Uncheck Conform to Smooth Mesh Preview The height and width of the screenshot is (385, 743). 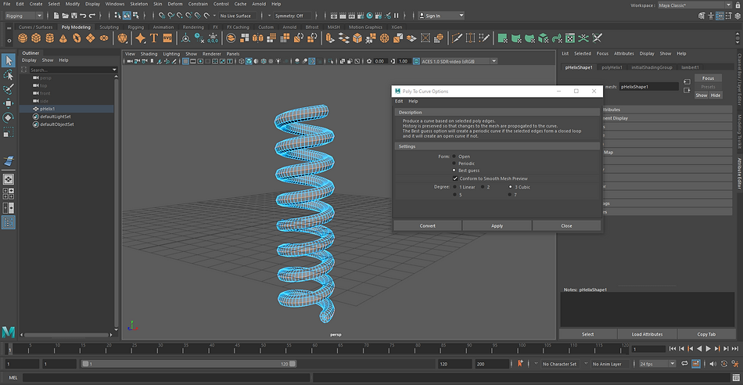coord(455,178)
